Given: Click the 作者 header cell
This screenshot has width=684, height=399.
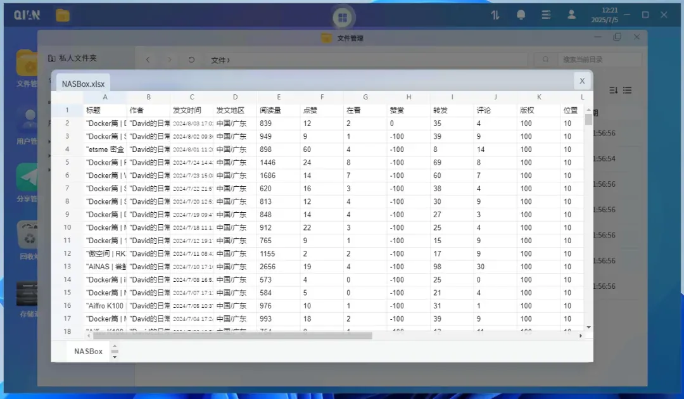Looking at the screenshot, I should [x=148, y=110].
